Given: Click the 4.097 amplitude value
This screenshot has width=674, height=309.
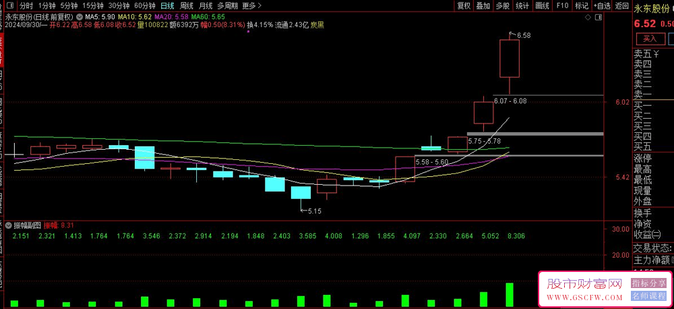Looking at the screenshot, I should 411,236.
